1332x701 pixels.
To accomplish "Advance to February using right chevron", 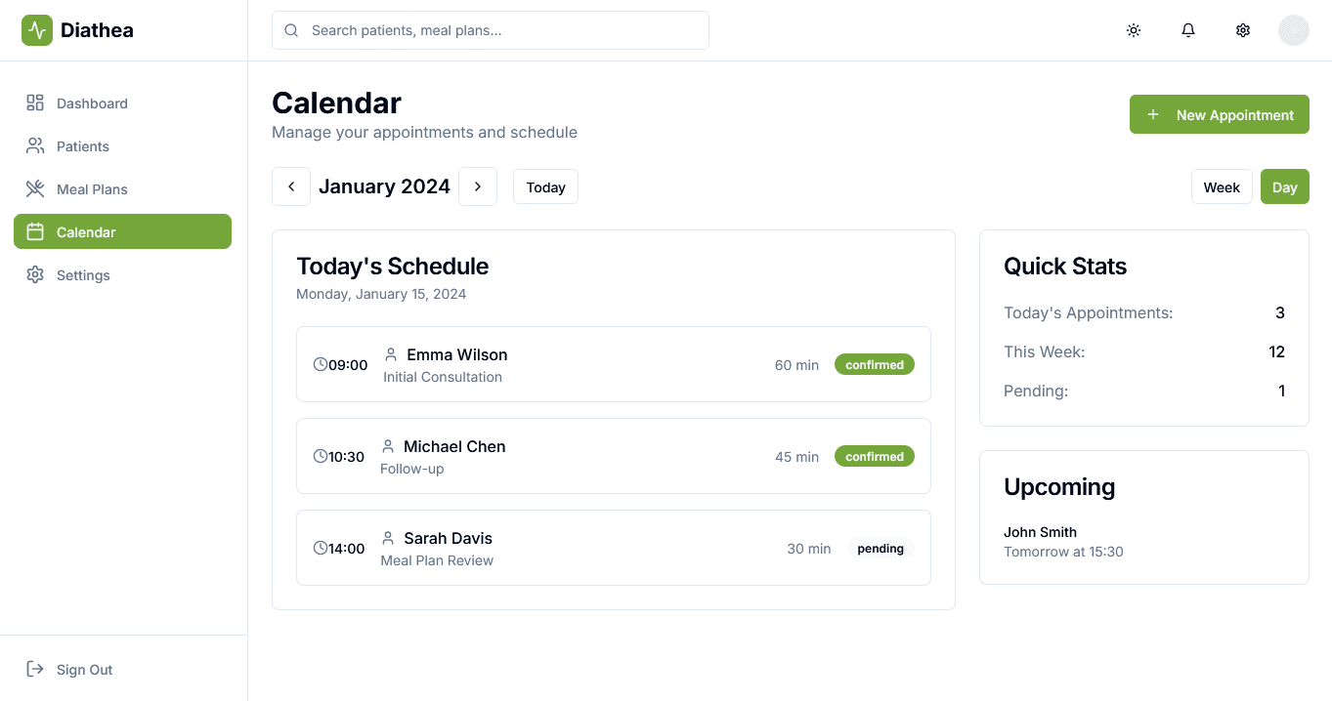I will tap(478, 186).
